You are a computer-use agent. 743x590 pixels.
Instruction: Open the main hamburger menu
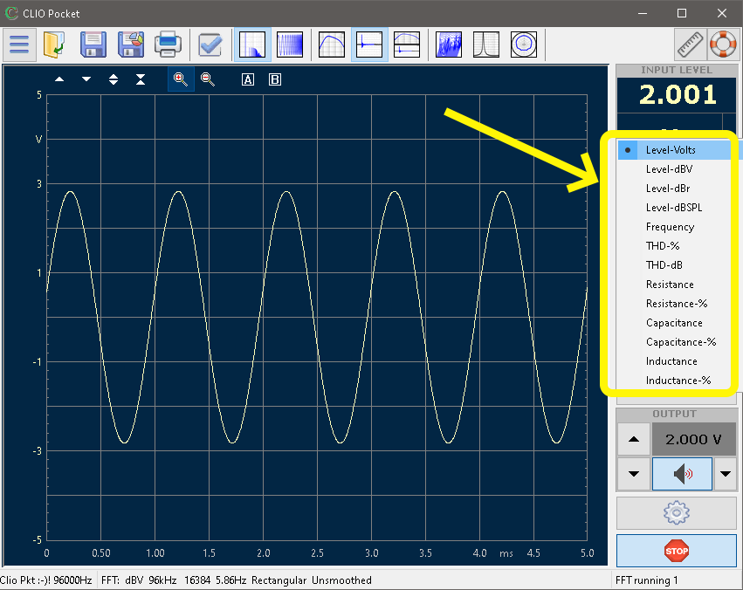point(19,45)
